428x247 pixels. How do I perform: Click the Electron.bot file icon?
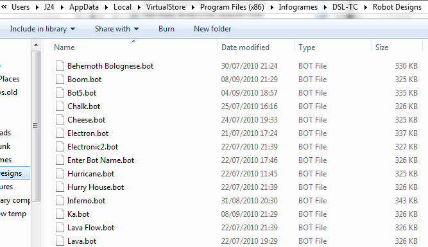(x=60, y=133)
